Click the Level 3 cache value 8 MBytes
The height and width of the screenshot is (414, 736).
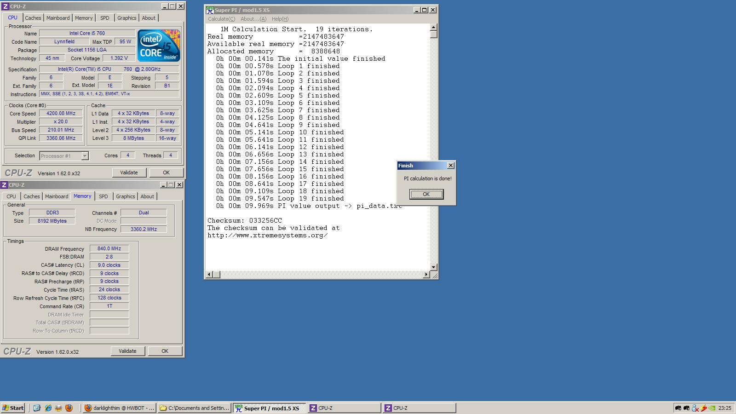(133, 138)
